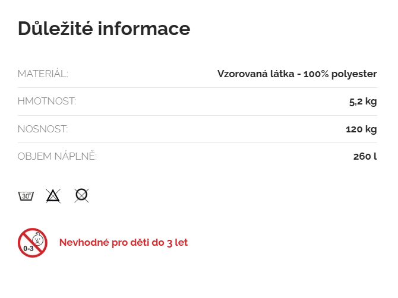Image resolution: width=398 pixels, height=298 pixels.
Task: Click the '30°' number in the washtub icon
Action: coord(25,195)
